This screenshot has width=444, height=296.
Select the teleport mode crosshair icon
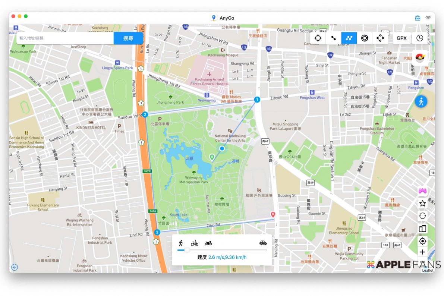click(x=318, y=38)
